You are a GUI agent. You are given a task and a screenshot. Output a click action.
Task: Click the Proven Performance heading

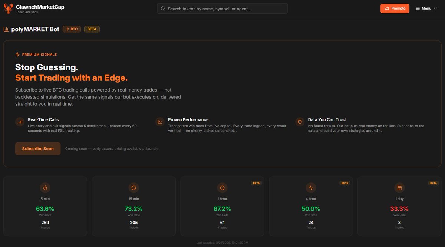[188, 119]
